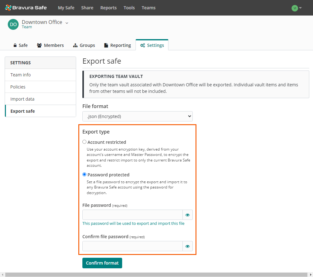Open the Reports menu
The image size is (313, 277).
(108, 8)
